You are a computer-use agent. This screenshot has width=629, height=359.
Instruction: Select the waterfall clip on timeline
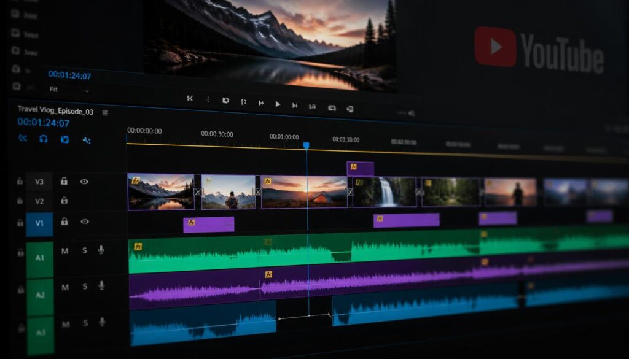tap(385, 192)
